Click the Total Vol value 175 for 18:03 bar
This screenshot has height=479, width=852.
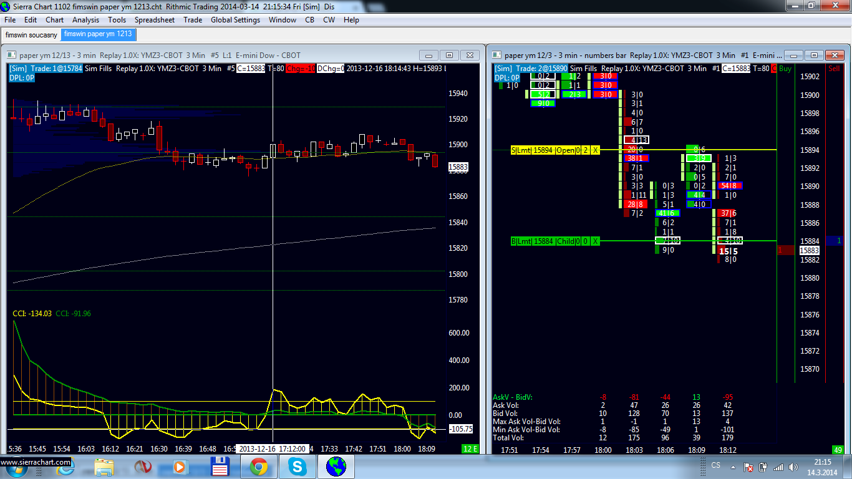[x=634, y=438]
